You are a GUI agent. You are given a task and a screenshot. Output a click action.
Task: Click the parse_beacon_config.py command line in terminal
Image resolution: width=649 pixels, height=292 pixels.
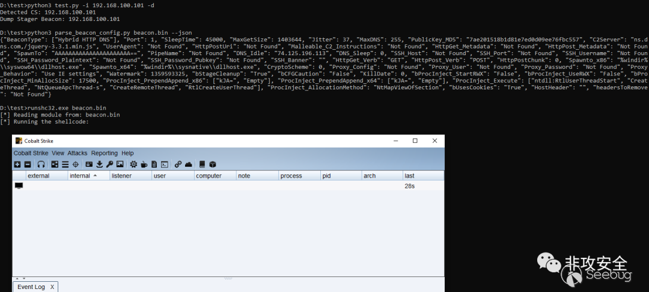pyautogui.click(x=96, y=32)
